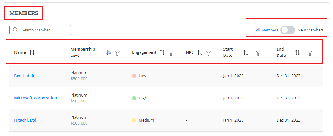Toggle the All Members/New Members switch
The width and height of the screenshot is (333, 136).
pos(288,30)
